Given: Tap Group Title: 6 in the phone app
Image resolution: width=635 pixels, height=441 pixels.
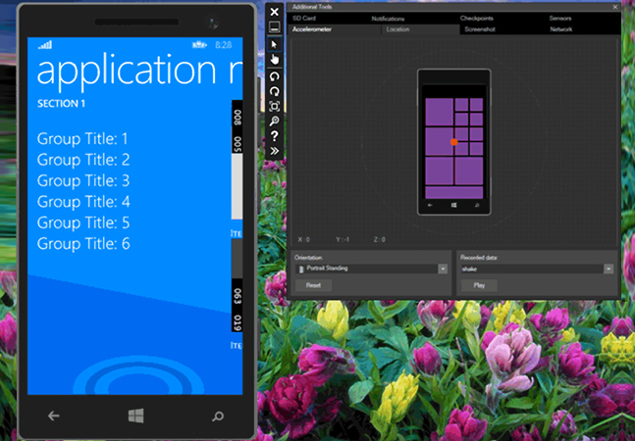Looking at the screenshot, I should [x=83, y=244].
